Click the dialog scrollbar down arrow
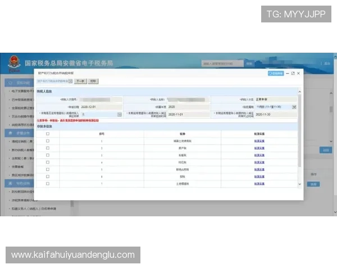 [299, 184]
